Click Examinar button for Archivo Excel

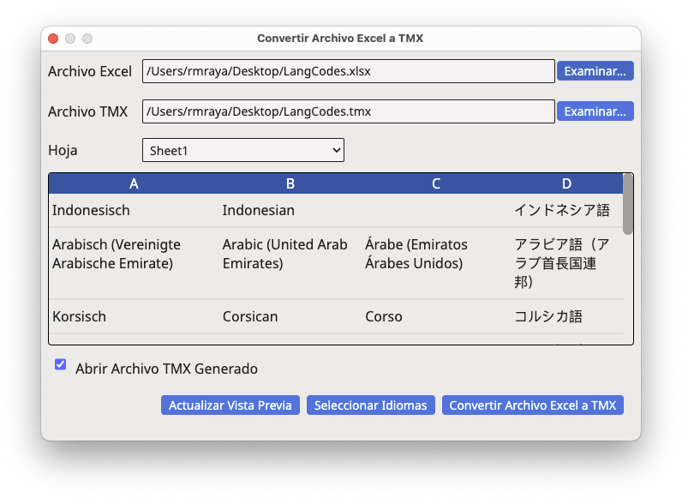coord(595,71)
